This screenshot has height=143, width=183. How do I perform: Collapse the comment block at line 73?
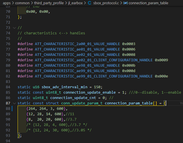click(14, 28)
